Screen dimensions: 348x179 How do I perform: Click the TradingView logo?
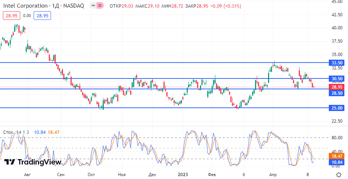[x=33, y=162]
